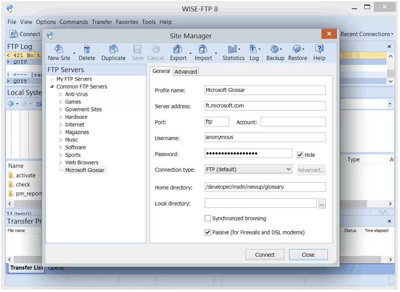The image size is (400, 292).
Task: Click the Import toolbar icon
Action: [203, 49]
